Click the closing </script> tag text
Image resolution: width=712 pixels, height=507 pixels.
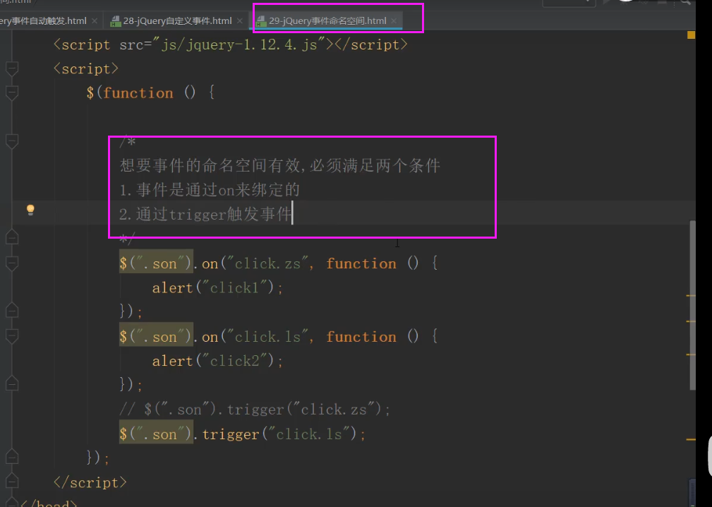pyautogui.click(x=90, y=482)
